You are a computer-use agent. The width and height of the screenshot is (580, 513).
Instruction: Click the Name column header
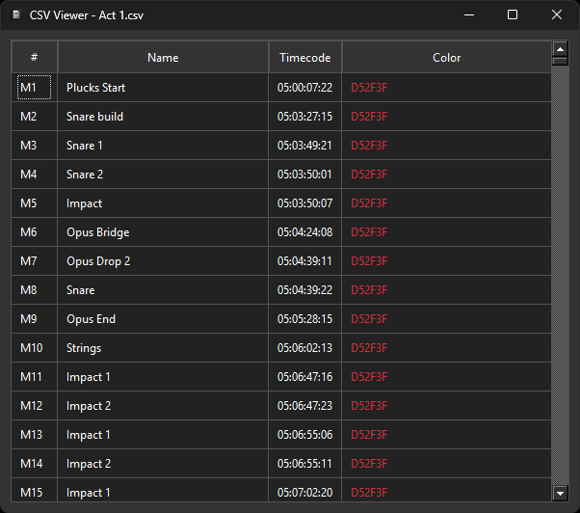tap(163, 57)
